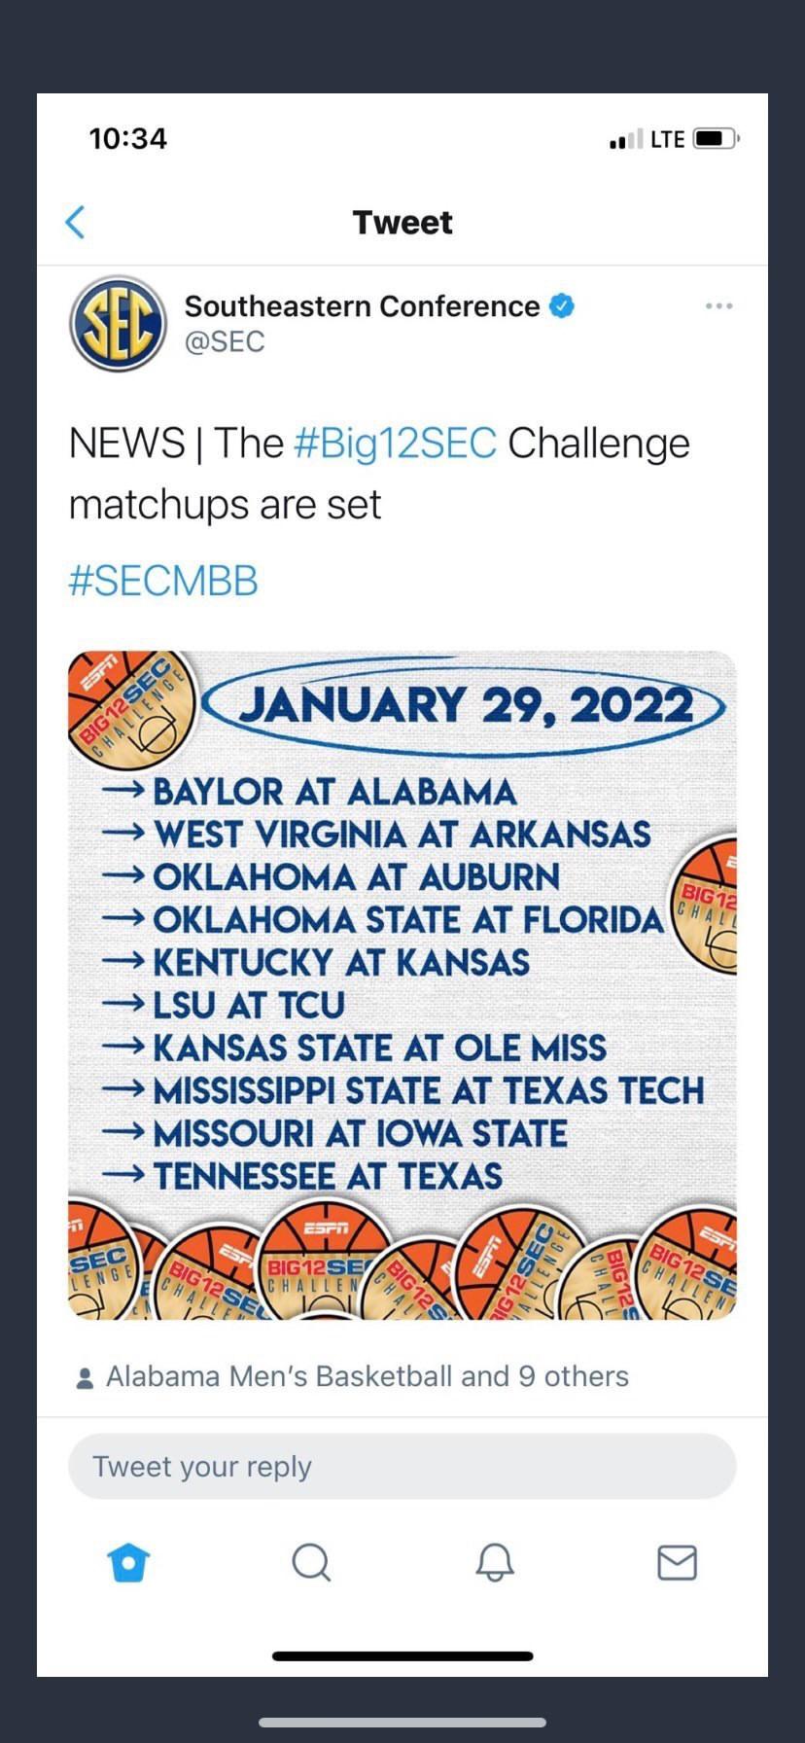This screenshot has width=805, height=1743.
Task: Tap the cellular signal bars icon
Action: coord(625,139)
